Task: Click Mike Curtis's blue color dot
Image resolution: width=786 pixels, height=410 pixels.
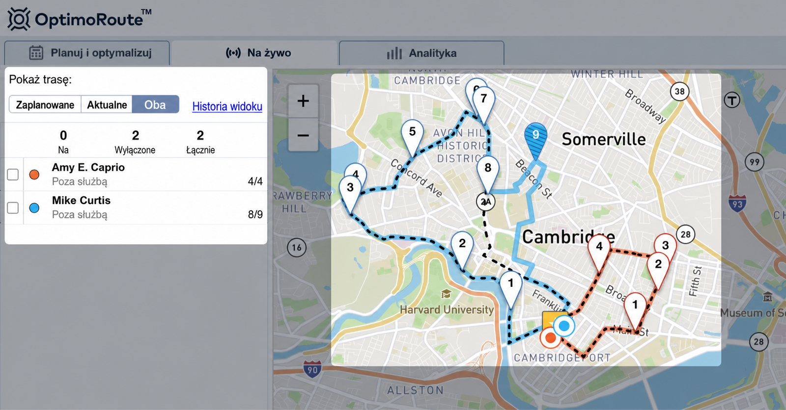Action: pos(34,207)
